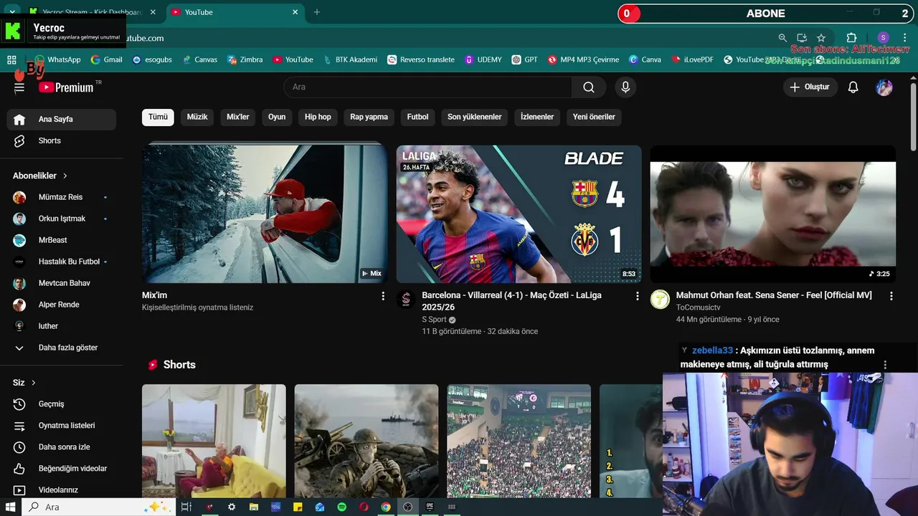The image size is (918, 516).
Task: Select the Tümü filter chip
Action: 158,117
